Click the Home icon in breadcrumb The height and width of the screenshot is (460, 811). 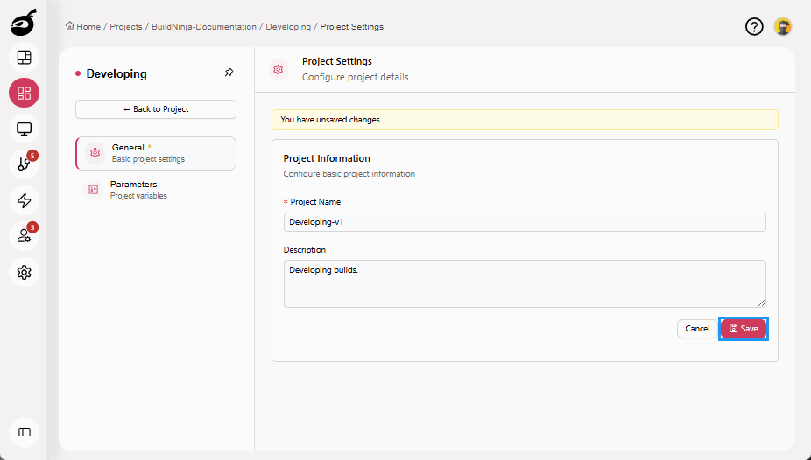coord(69,26)
